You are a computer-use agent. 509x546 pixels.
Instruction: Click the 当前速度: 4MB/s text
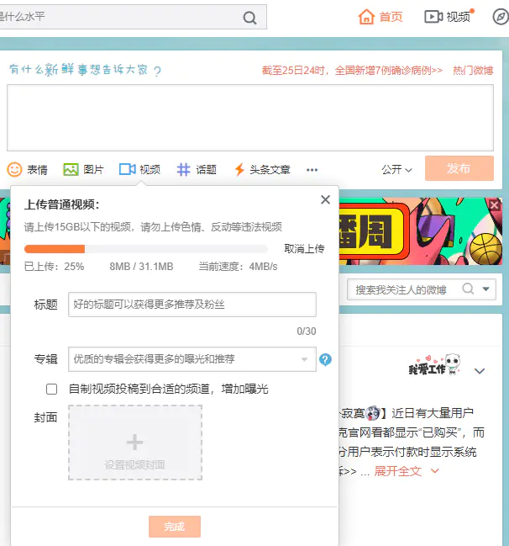(x=238, y=267)
